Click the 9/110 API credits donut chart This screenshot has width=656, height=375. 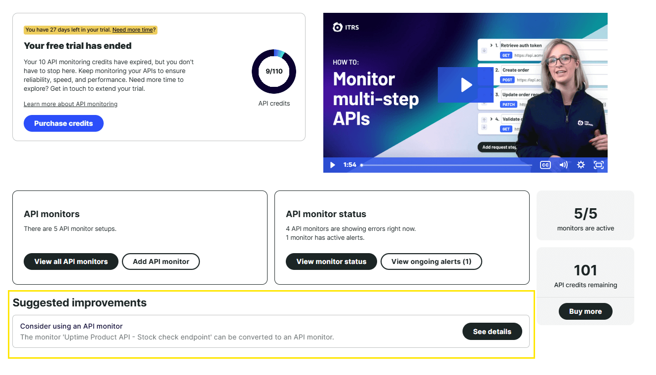click(x=274, y=72)
